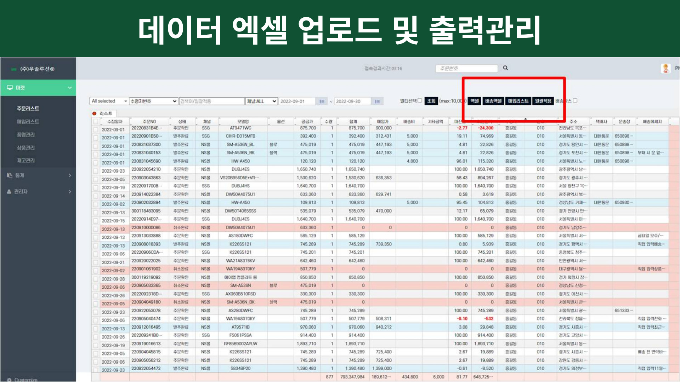Click the order number search magnifier icon
The height and width of the screenshot is (382, 680).
click(x=505, y=68)
